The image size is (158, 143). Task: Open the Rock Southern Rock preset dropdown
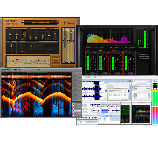41,23
